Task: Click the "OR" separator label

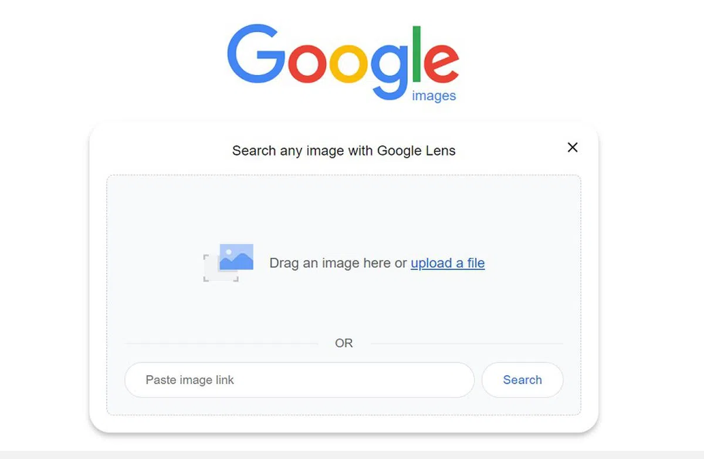Action: (x=344, y=343)
